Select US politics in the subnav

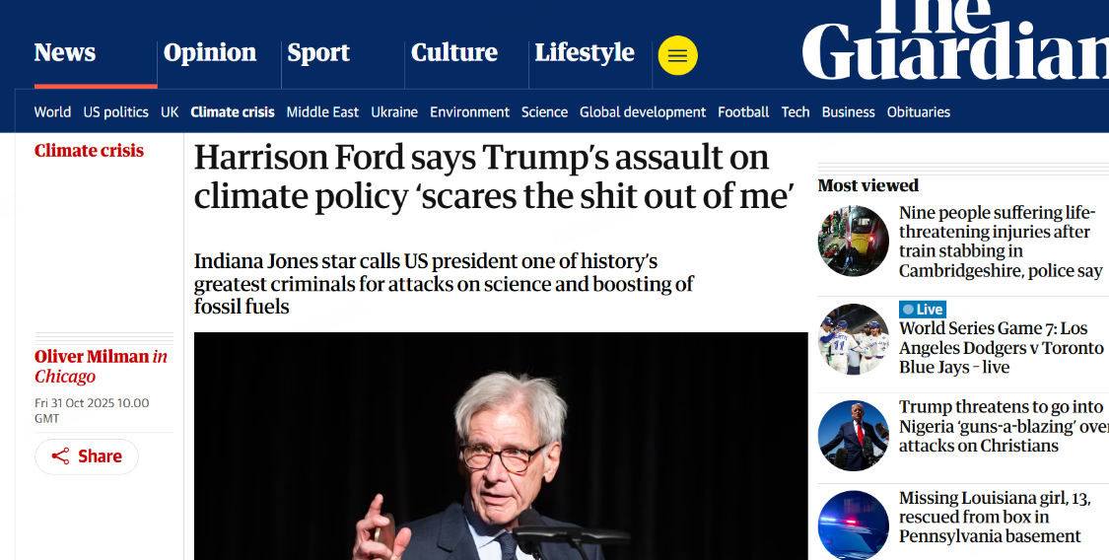point(115,112)
